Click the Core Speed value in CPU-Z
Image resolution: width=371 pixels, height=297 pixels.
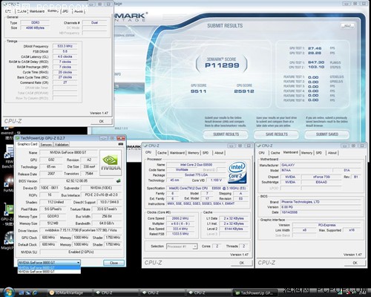[x=180, y=218]
